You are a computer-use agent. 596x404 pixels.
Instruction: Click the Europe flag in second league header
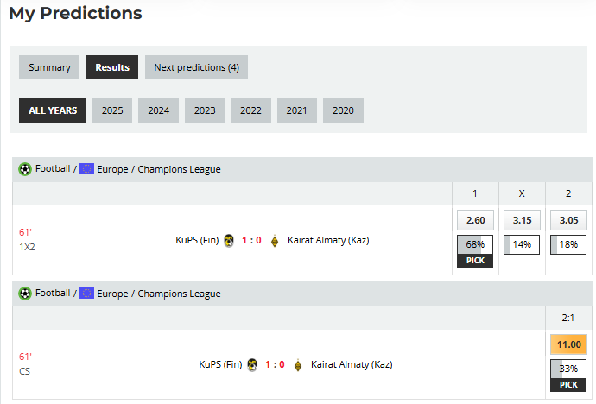point(86,294)
